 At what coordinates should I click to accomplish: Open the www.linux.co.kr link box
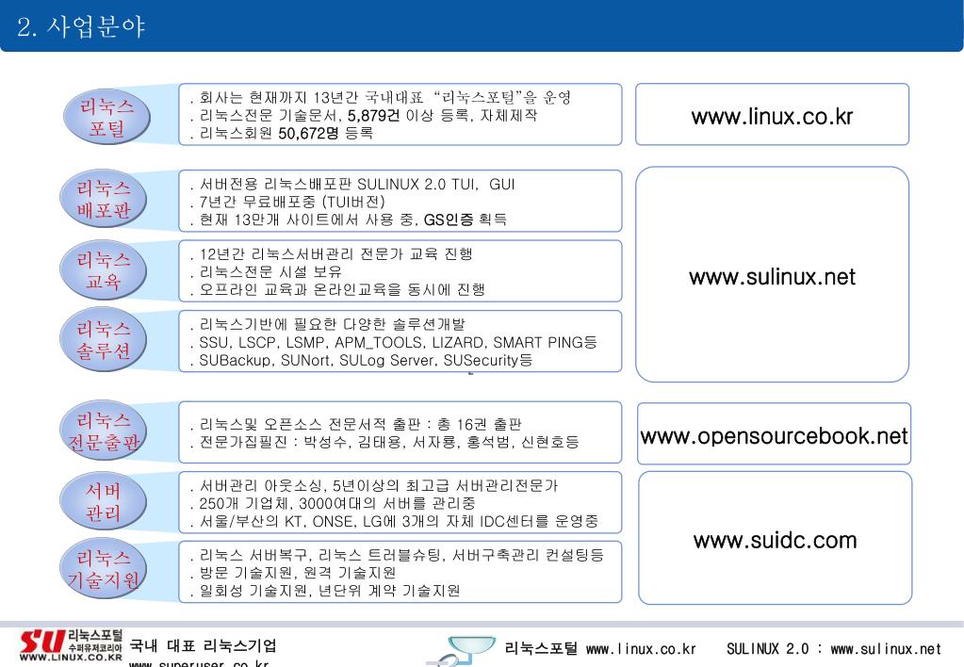tap(772, 114)
